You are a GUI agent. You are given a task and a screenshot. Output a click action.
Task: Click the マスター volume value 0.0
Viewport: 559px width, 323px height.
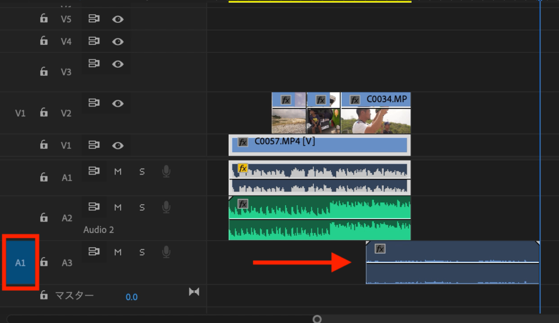(132, 297)
